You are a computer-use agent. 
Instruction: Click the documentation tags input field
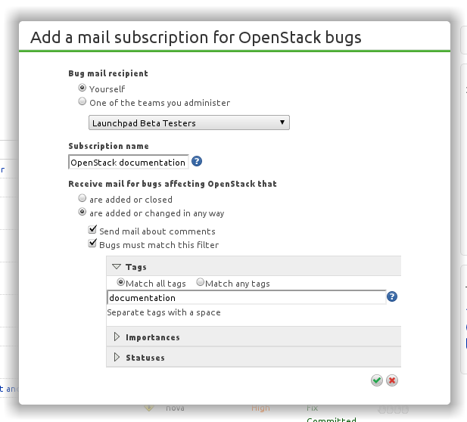tap(247, 297)
